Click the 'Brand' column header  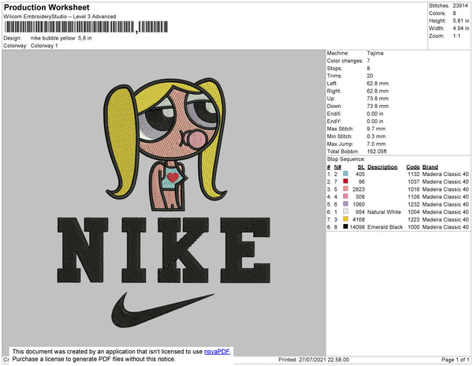pos(430,167)
